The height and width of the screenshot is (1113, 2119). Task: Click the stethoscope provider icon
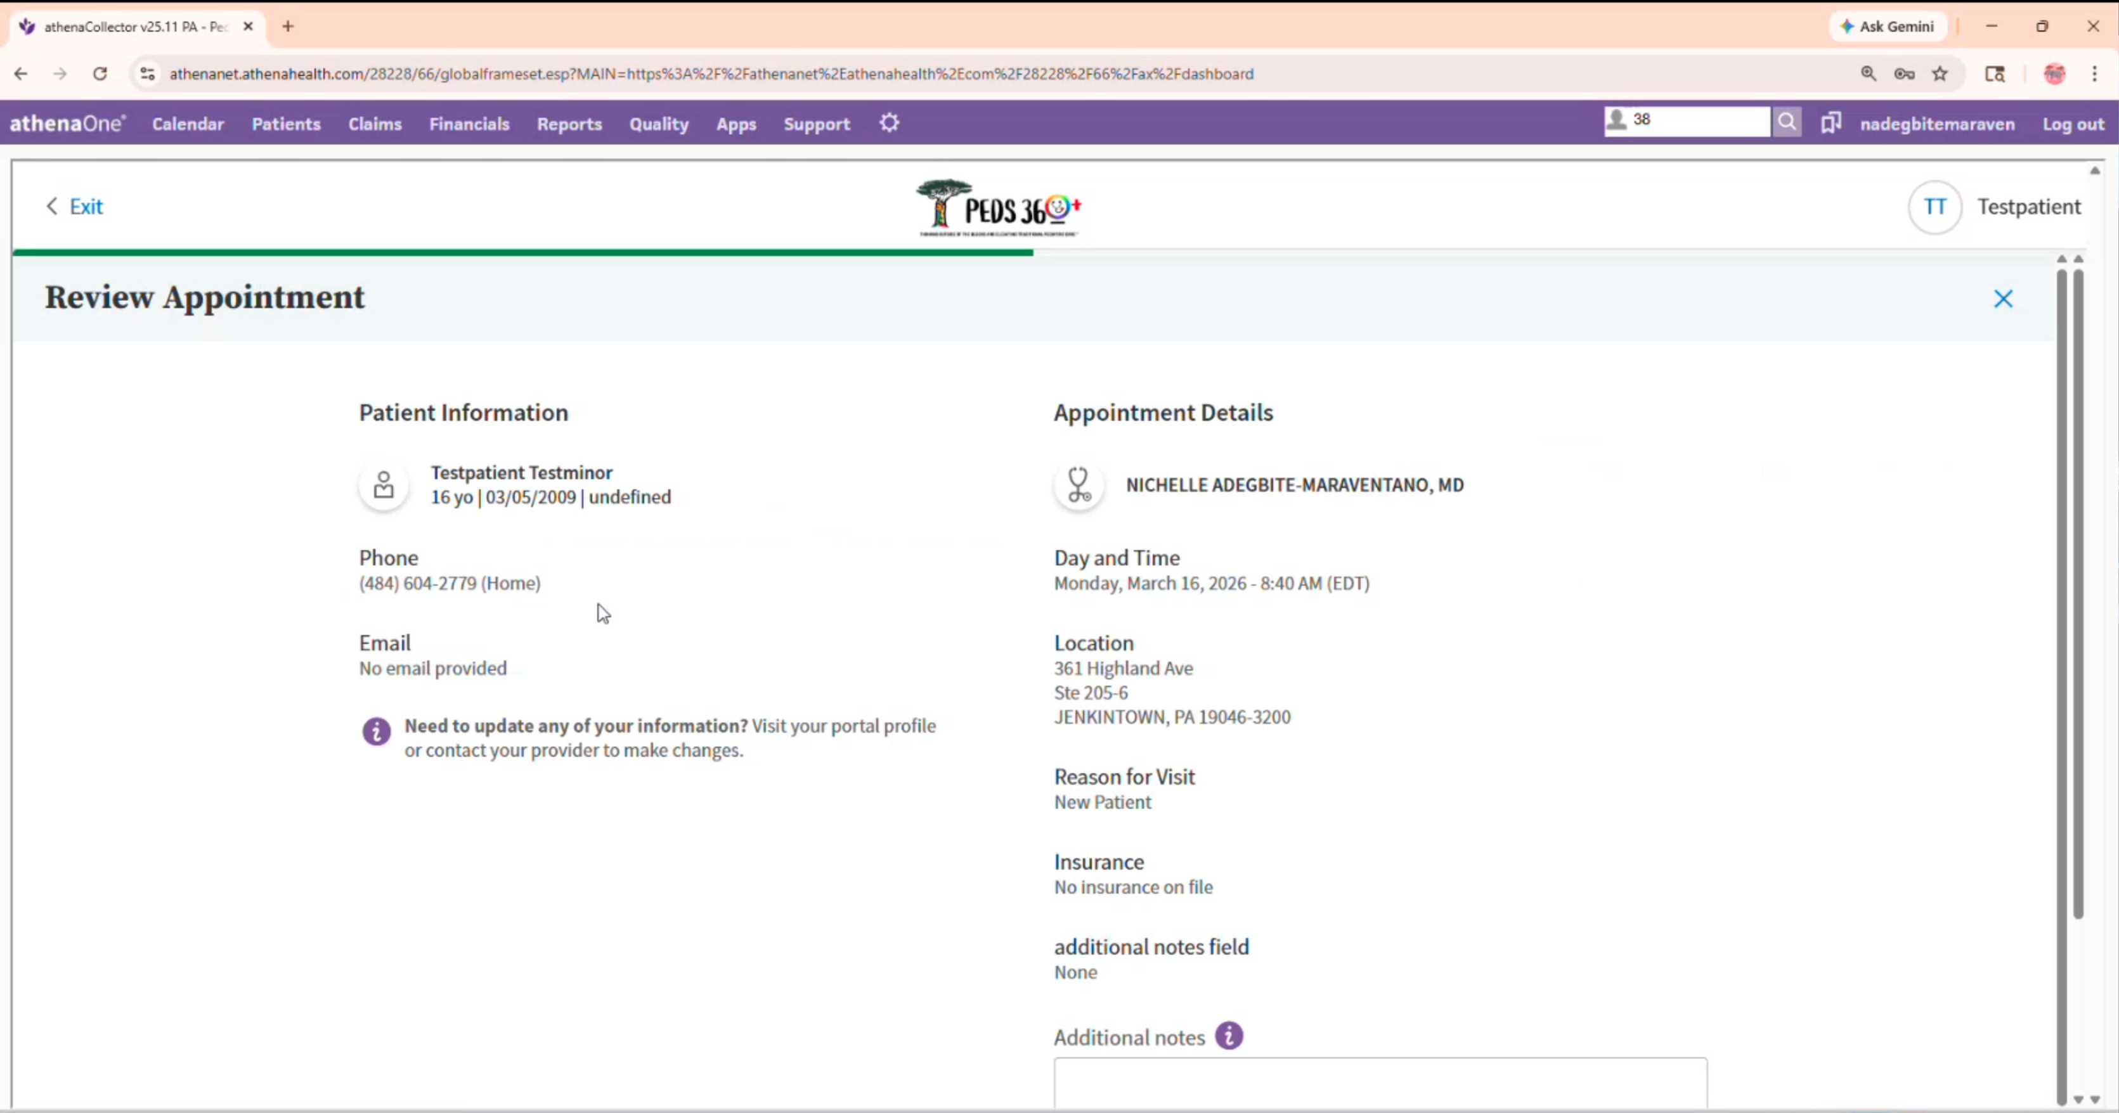[x=1079, y=485]
